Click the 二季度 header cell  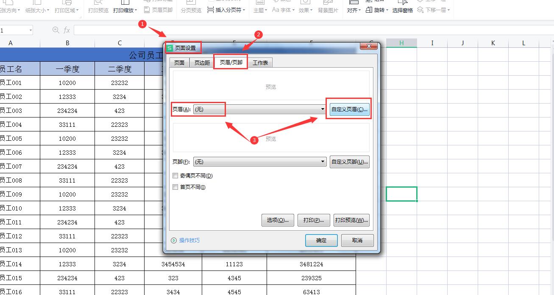(x=120, y=69)
